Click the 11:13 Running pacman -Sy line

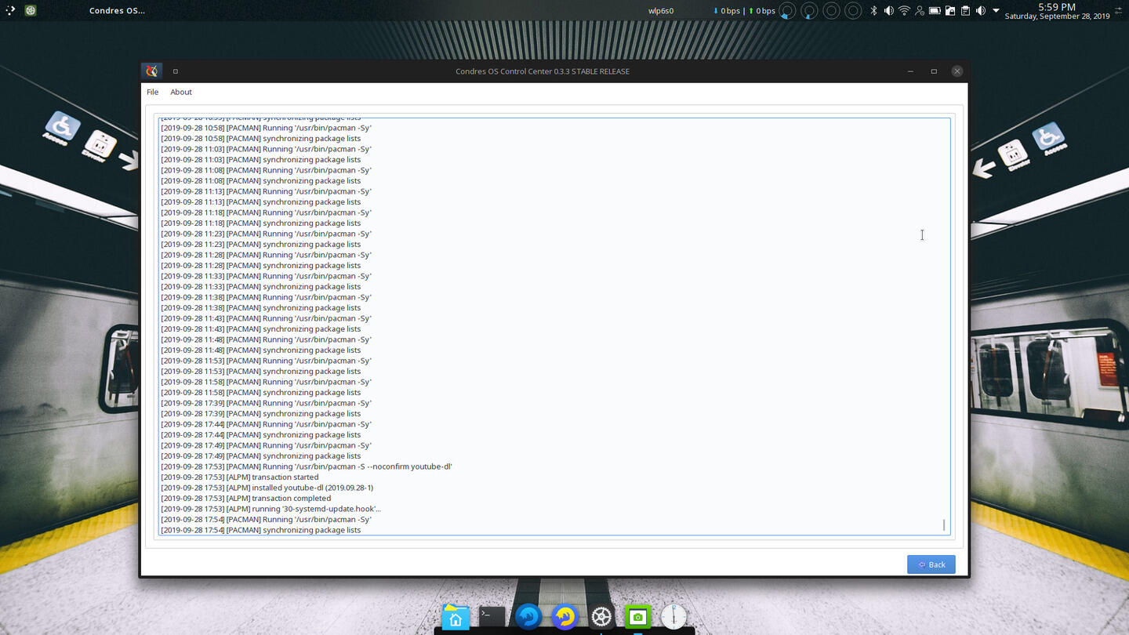click(266, 191)
